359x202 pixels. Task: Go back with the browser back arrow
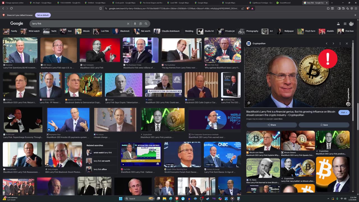pos(3,8)
